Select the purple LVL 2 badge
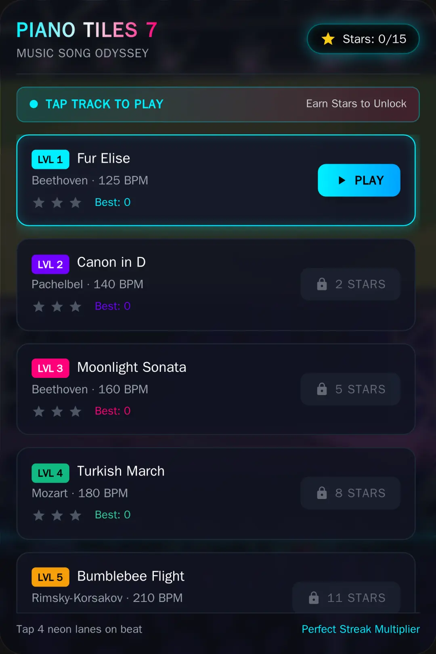 pos(50,264)
